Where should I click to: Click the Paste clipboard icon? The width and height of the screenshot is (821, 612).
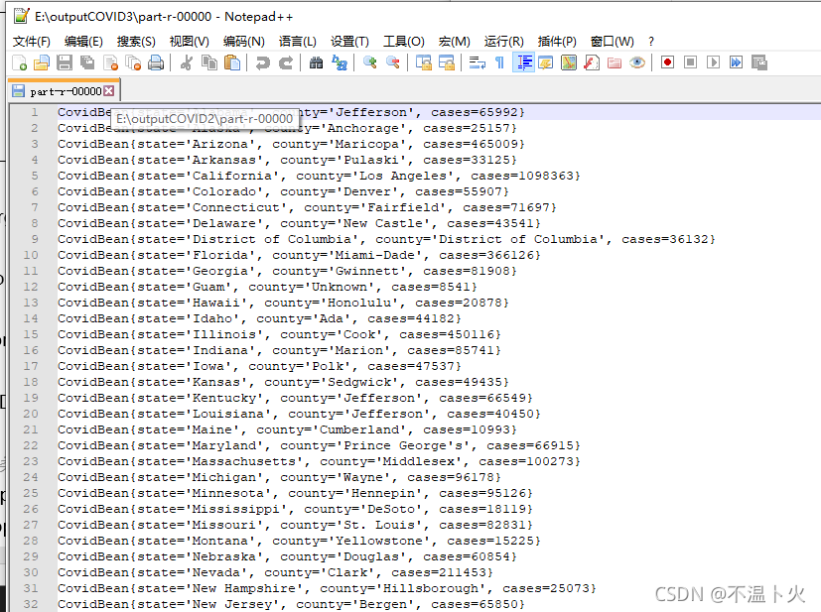pyautogui.click(x=232, y=62)
